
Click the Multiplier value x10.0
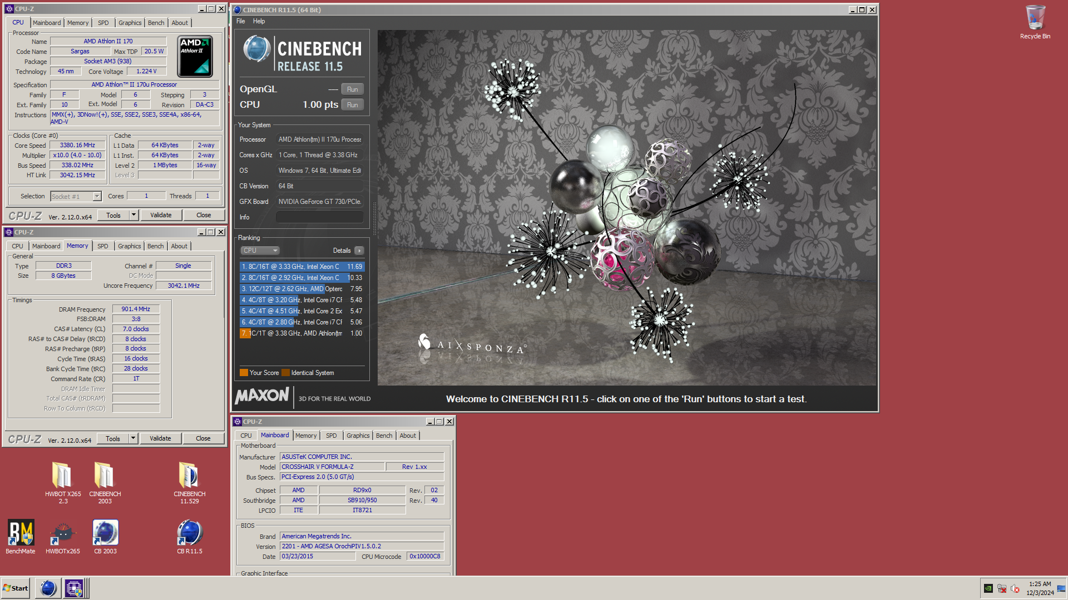pos(78,156)
